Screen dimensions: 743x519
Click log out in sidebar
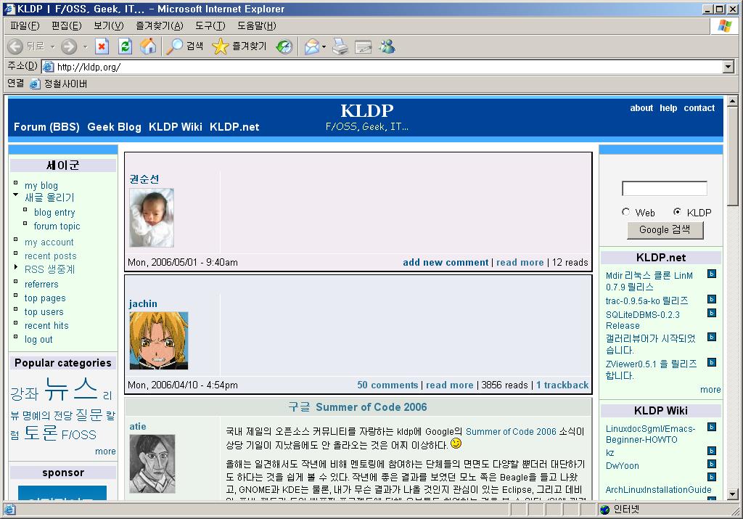(x=38, y=340)
